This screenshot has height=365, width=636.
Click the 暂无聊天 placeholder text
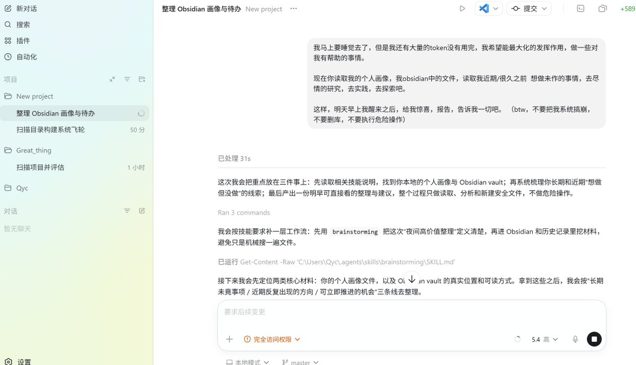[17, 228]
